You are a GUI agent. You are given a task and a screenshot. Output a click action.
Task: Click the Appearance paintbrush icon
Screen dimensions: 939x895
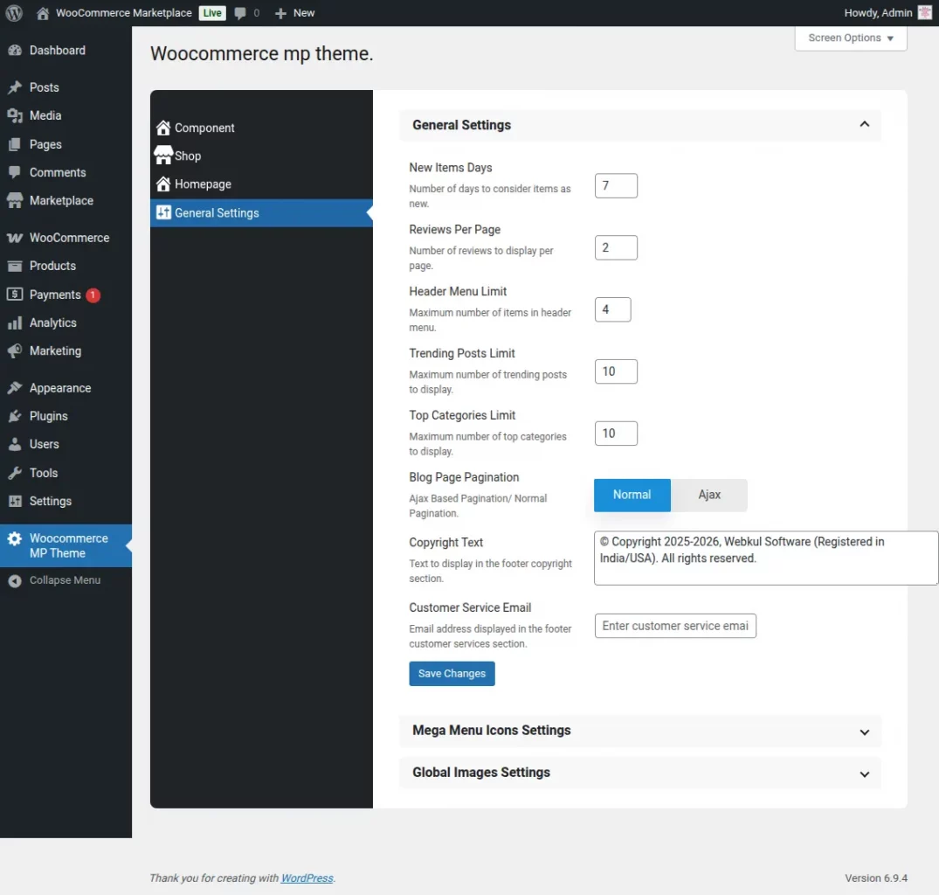tap(15, 388)
